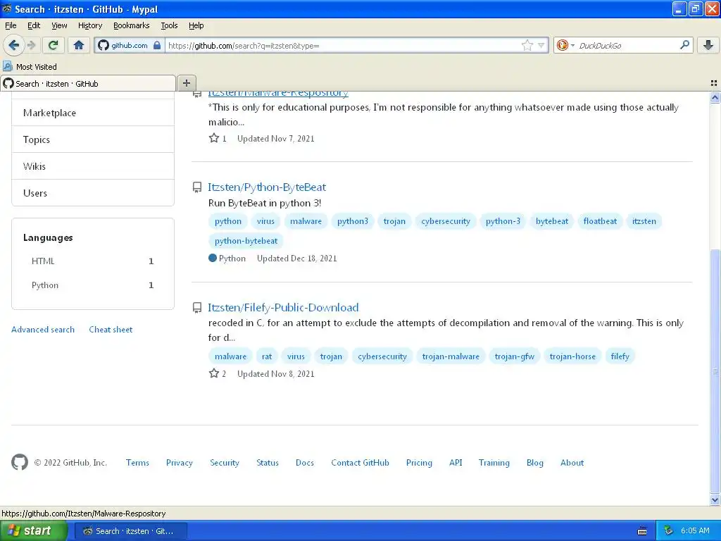Click the python-bytebeat topic tag

[246, 241]
